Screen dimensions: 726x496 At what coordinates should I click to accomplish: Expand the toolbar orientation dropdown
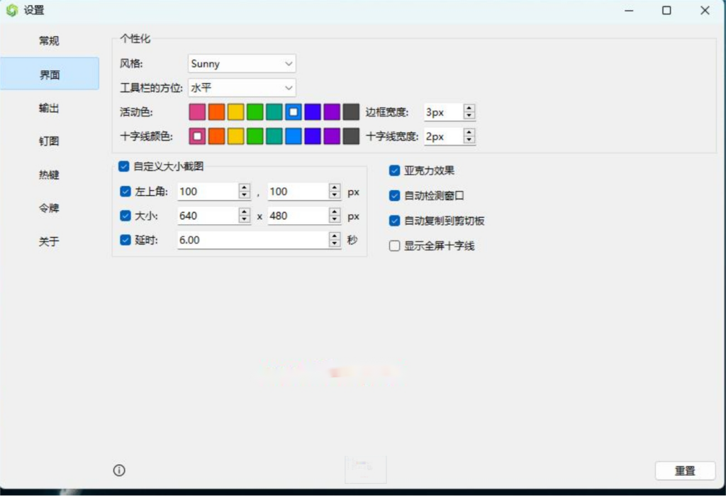[x=242, y=88]
